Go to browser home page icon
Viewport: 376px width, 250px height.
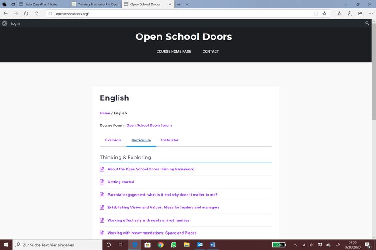(x=36, y=14)
